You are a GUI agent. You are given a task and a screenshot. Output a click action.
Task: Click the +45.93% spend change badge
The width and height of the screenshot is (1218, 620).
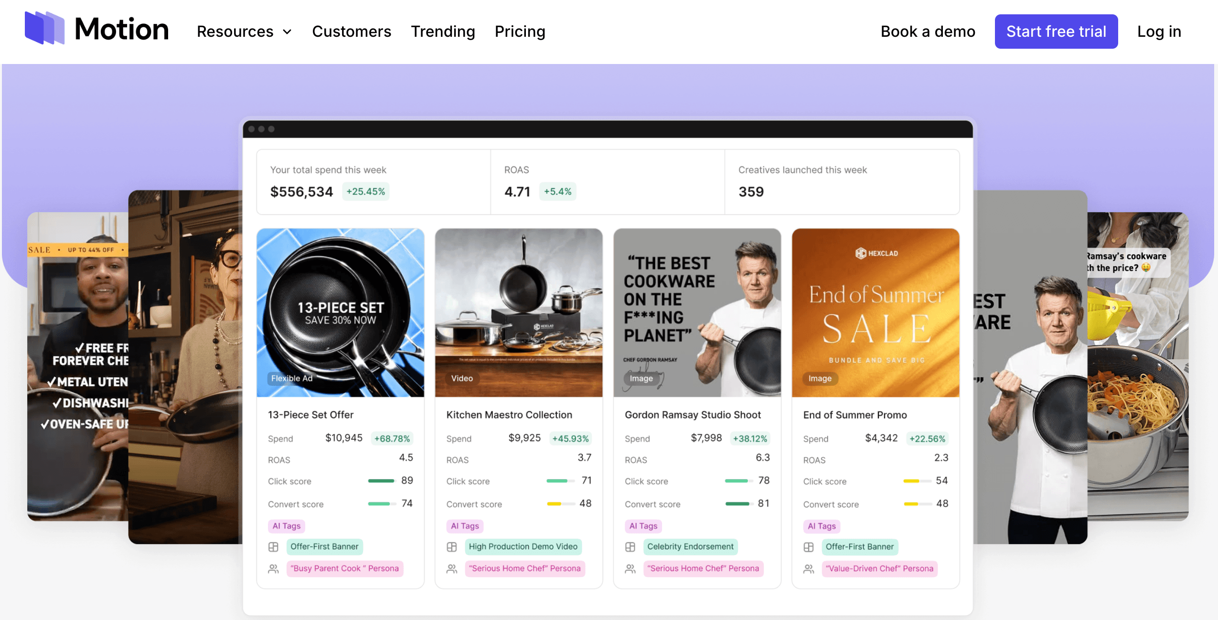coord(570,438)
